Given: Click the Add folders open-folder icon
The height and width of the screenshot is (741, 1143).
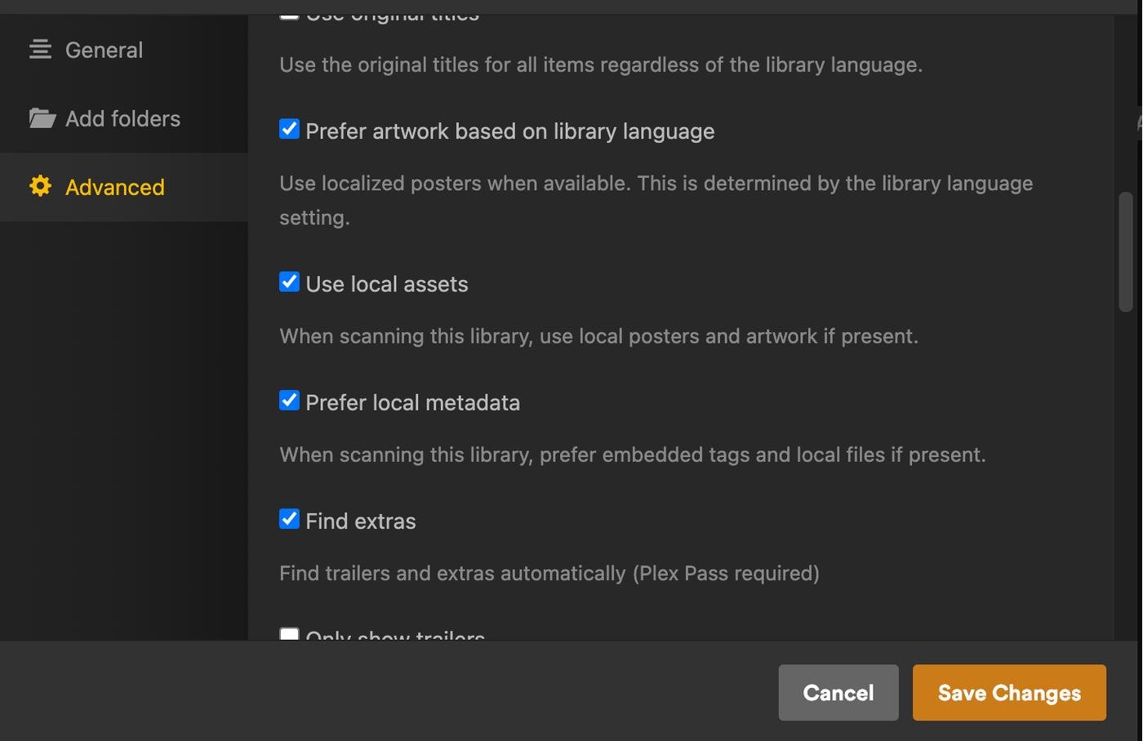Looking at the screenshot, I should coord(42,118).
